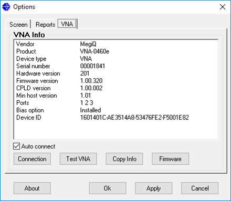The height and width of the screenshot is (201, 231).
Task: Apply the settings
Action: [153, 188]
